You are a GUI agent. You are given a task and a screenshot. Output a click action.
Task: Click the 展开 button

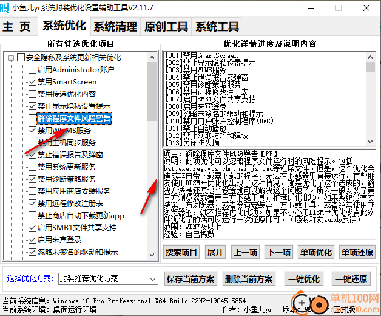tap(215, 252)
